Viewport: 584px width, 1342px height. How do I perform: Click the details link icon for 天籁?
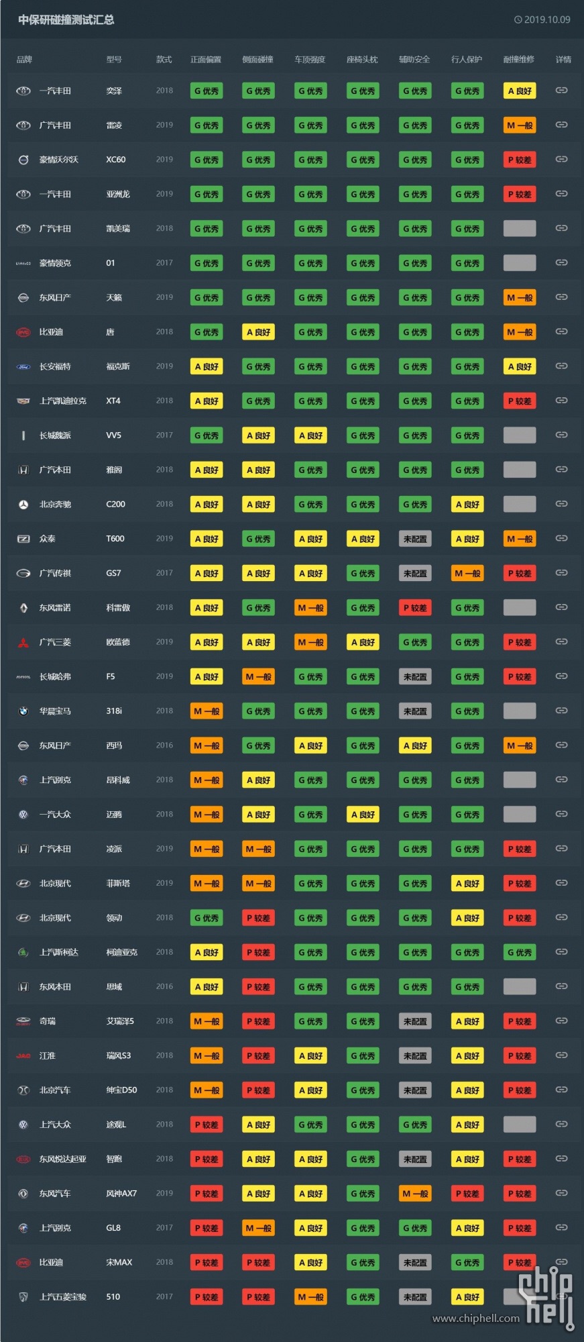click(562, 297)
